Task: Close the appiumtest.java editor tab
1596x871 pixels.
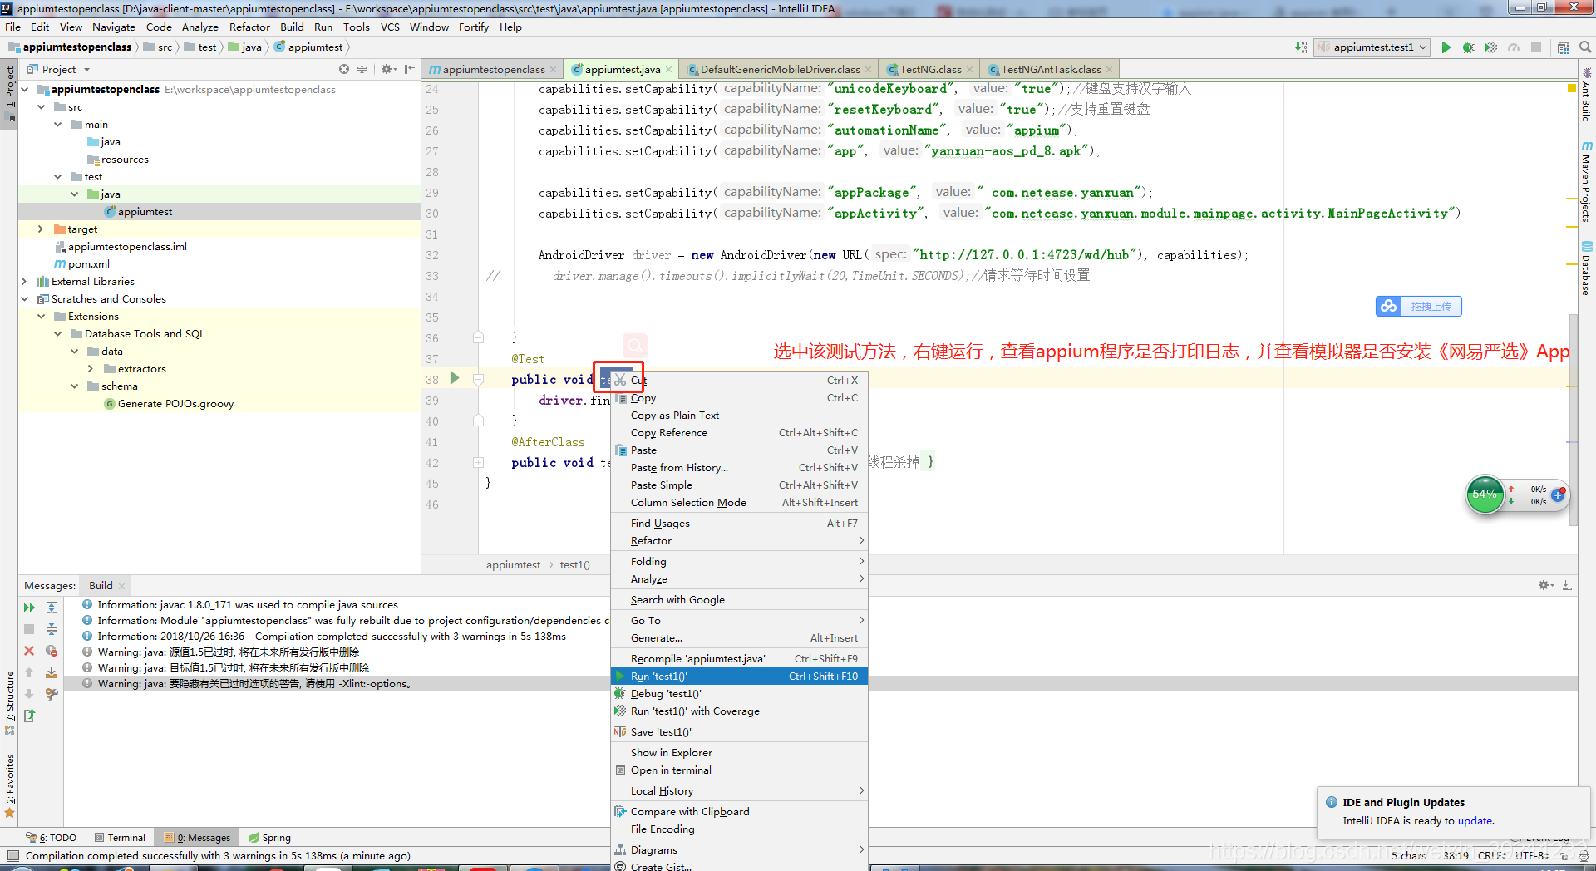Action: coord(669,70)
